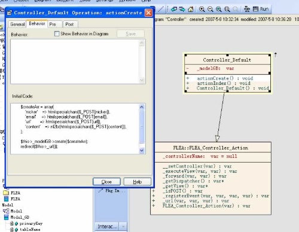Click the zoom-to-page magnifier icon
Image resolution: width=299 pixels, height=232 pixels.
coord(227,9)
